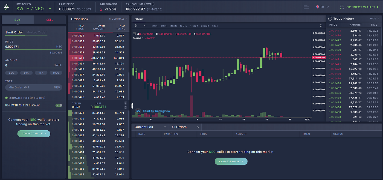Click Connect Wallet button in buy panel
This screenshot has width=383, height=180.
34,134
